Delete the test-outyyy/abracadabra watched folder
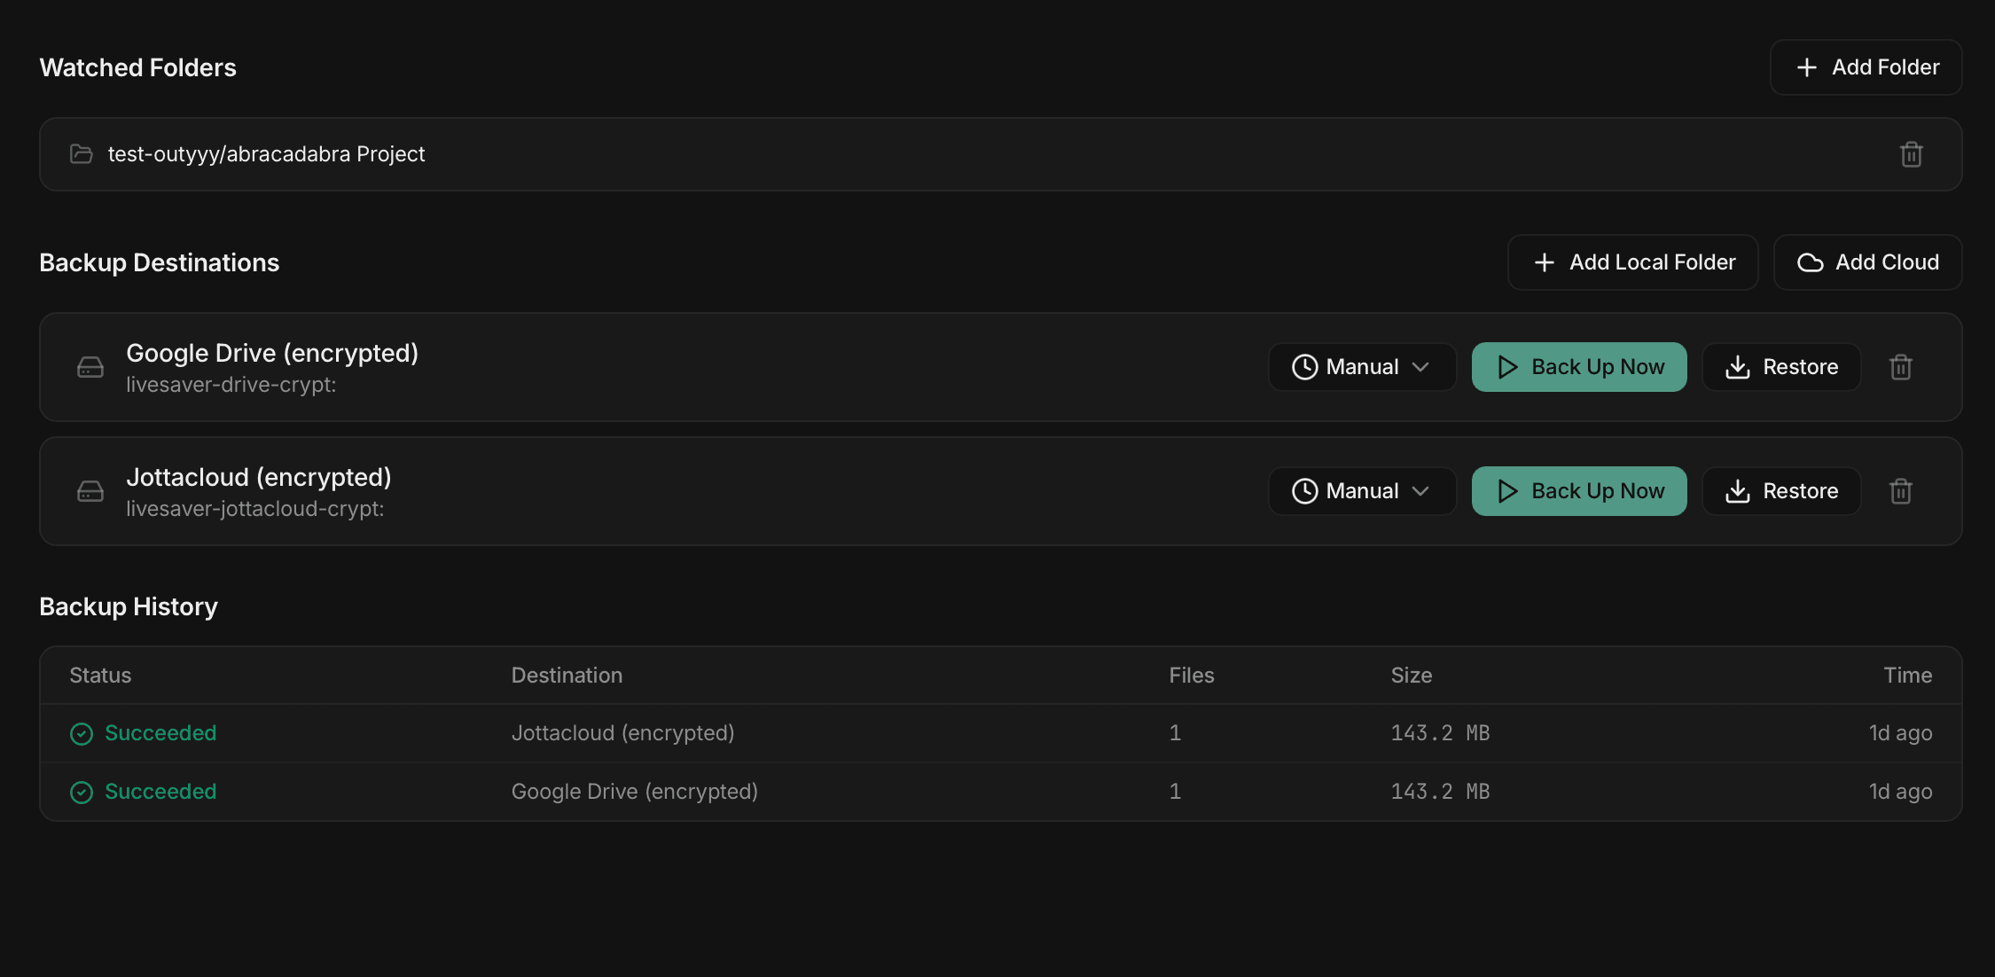 1911,154
